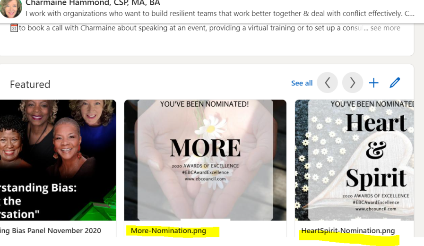Viewport: 424px width, 246px height.
Task: Open the Understanding Bias panel thumbnail
Action: point(58,160)
